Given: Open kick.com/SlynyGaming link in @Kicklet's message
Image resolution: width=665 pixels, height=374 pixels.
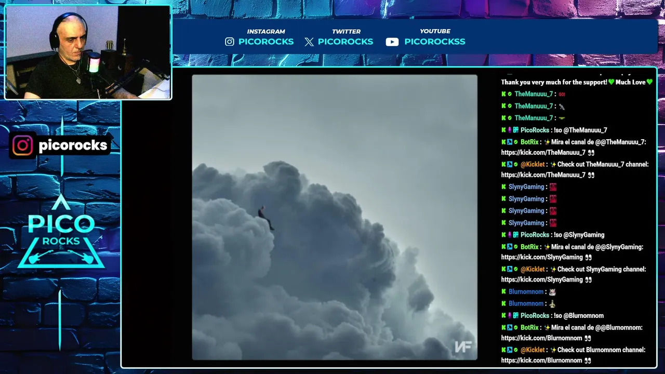Looking at the screenshot, I should tap(542, 279).
